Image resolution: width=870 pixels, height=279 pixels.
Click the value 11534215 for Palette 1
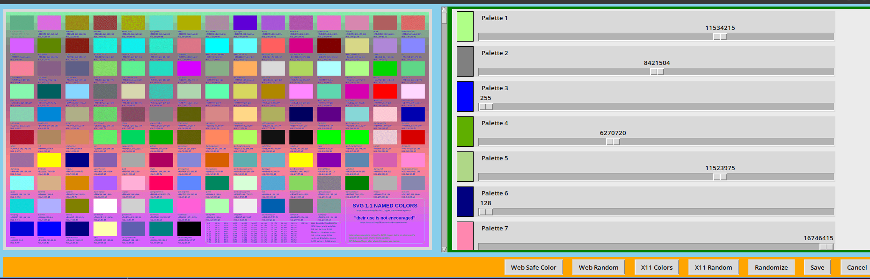720,28
